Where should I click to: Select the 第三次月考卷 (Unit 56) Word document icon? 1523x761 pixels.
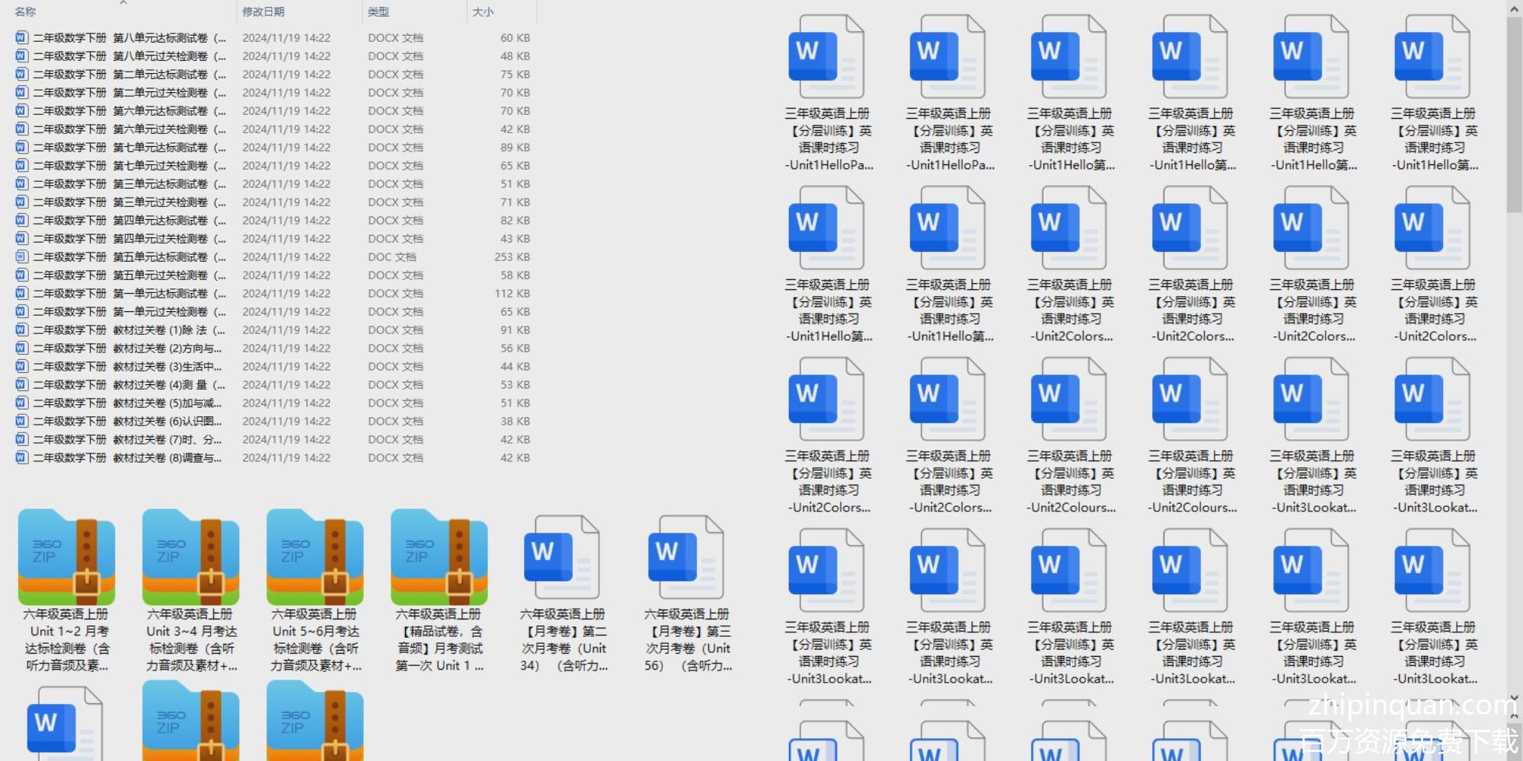click(687, 558)
